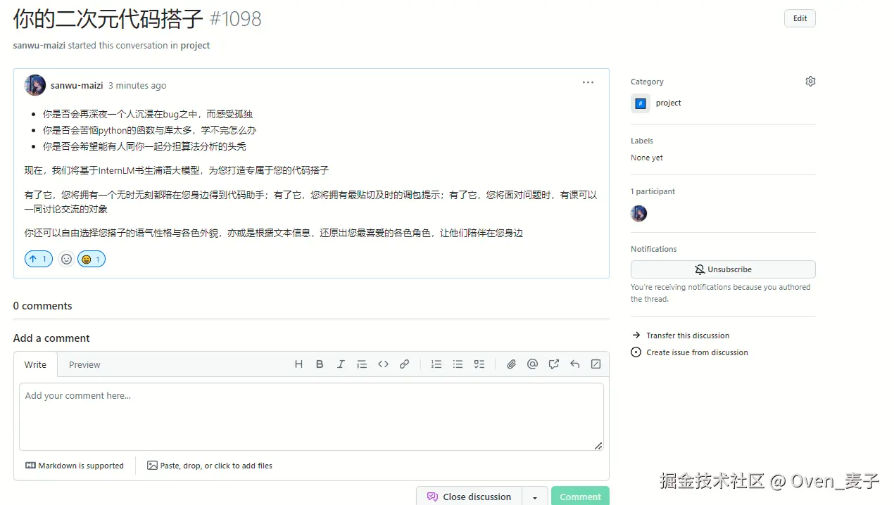Click the Unsubscribe button
Viewport: 894px width, 505px height.
click(723, 269)
